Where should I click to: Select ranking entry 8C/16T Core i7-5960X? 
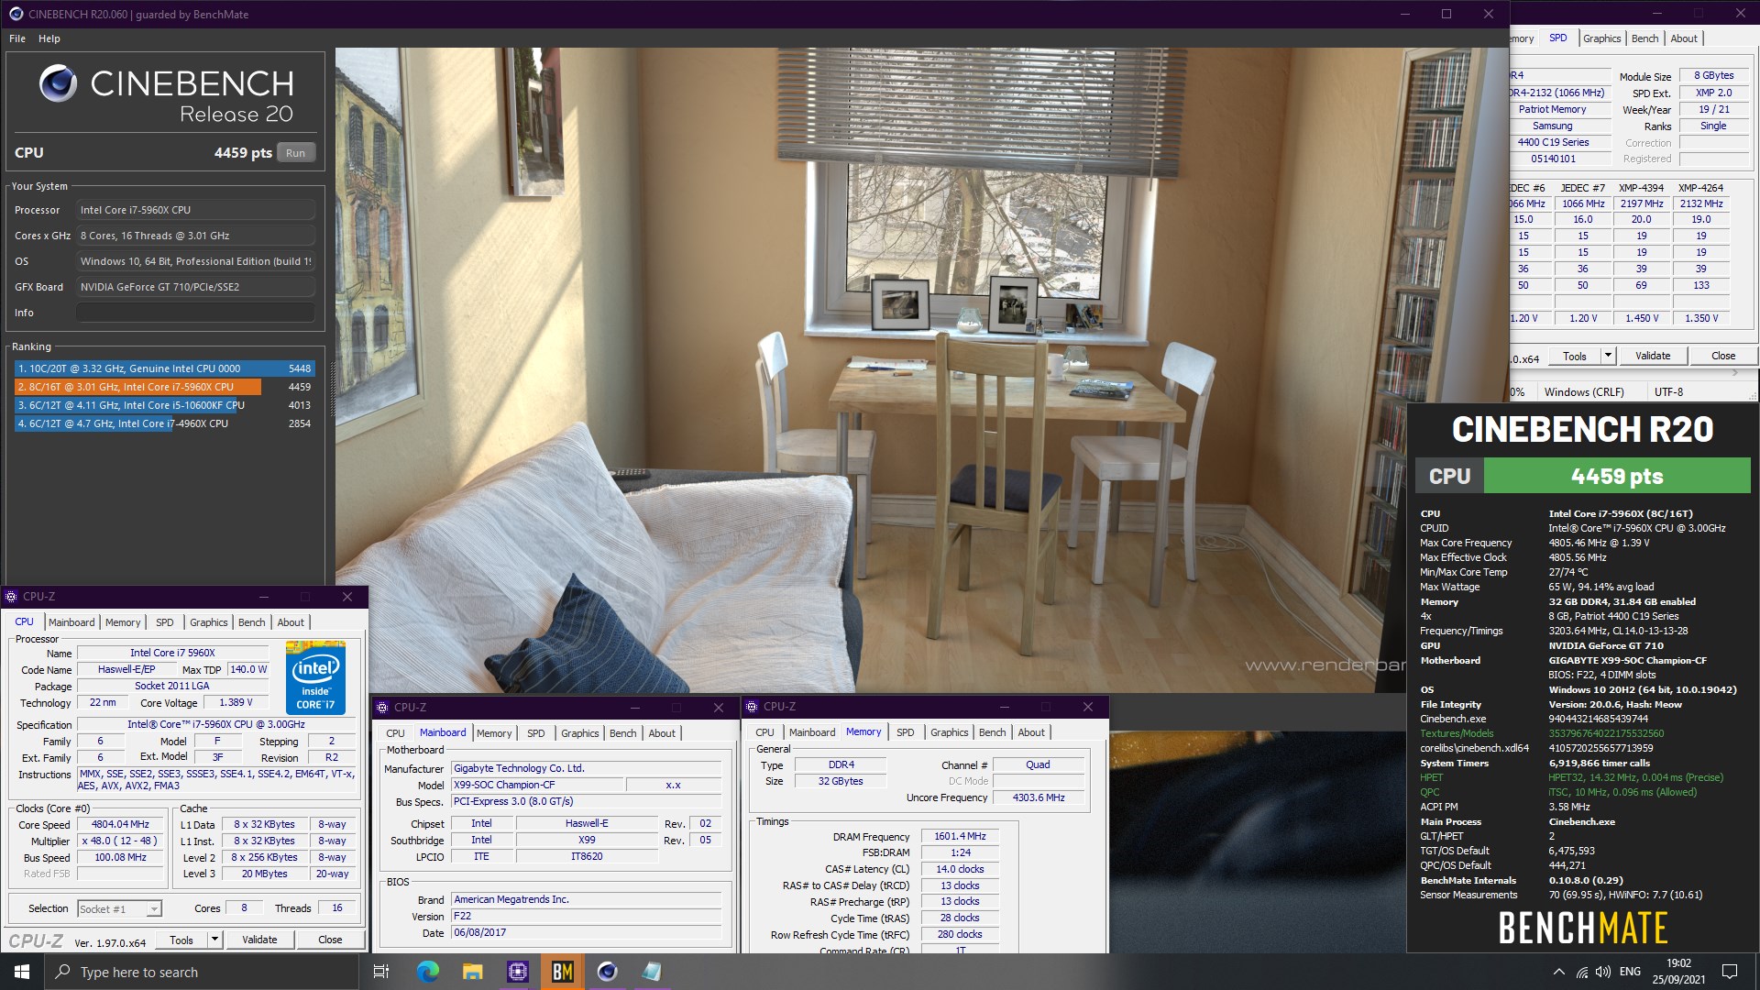click(x=165, y=387)
